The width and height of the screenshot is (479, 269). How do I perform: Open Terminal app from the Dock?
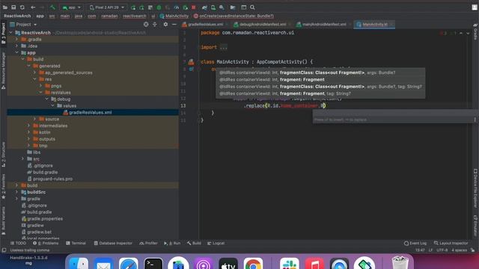coord(153,264)
